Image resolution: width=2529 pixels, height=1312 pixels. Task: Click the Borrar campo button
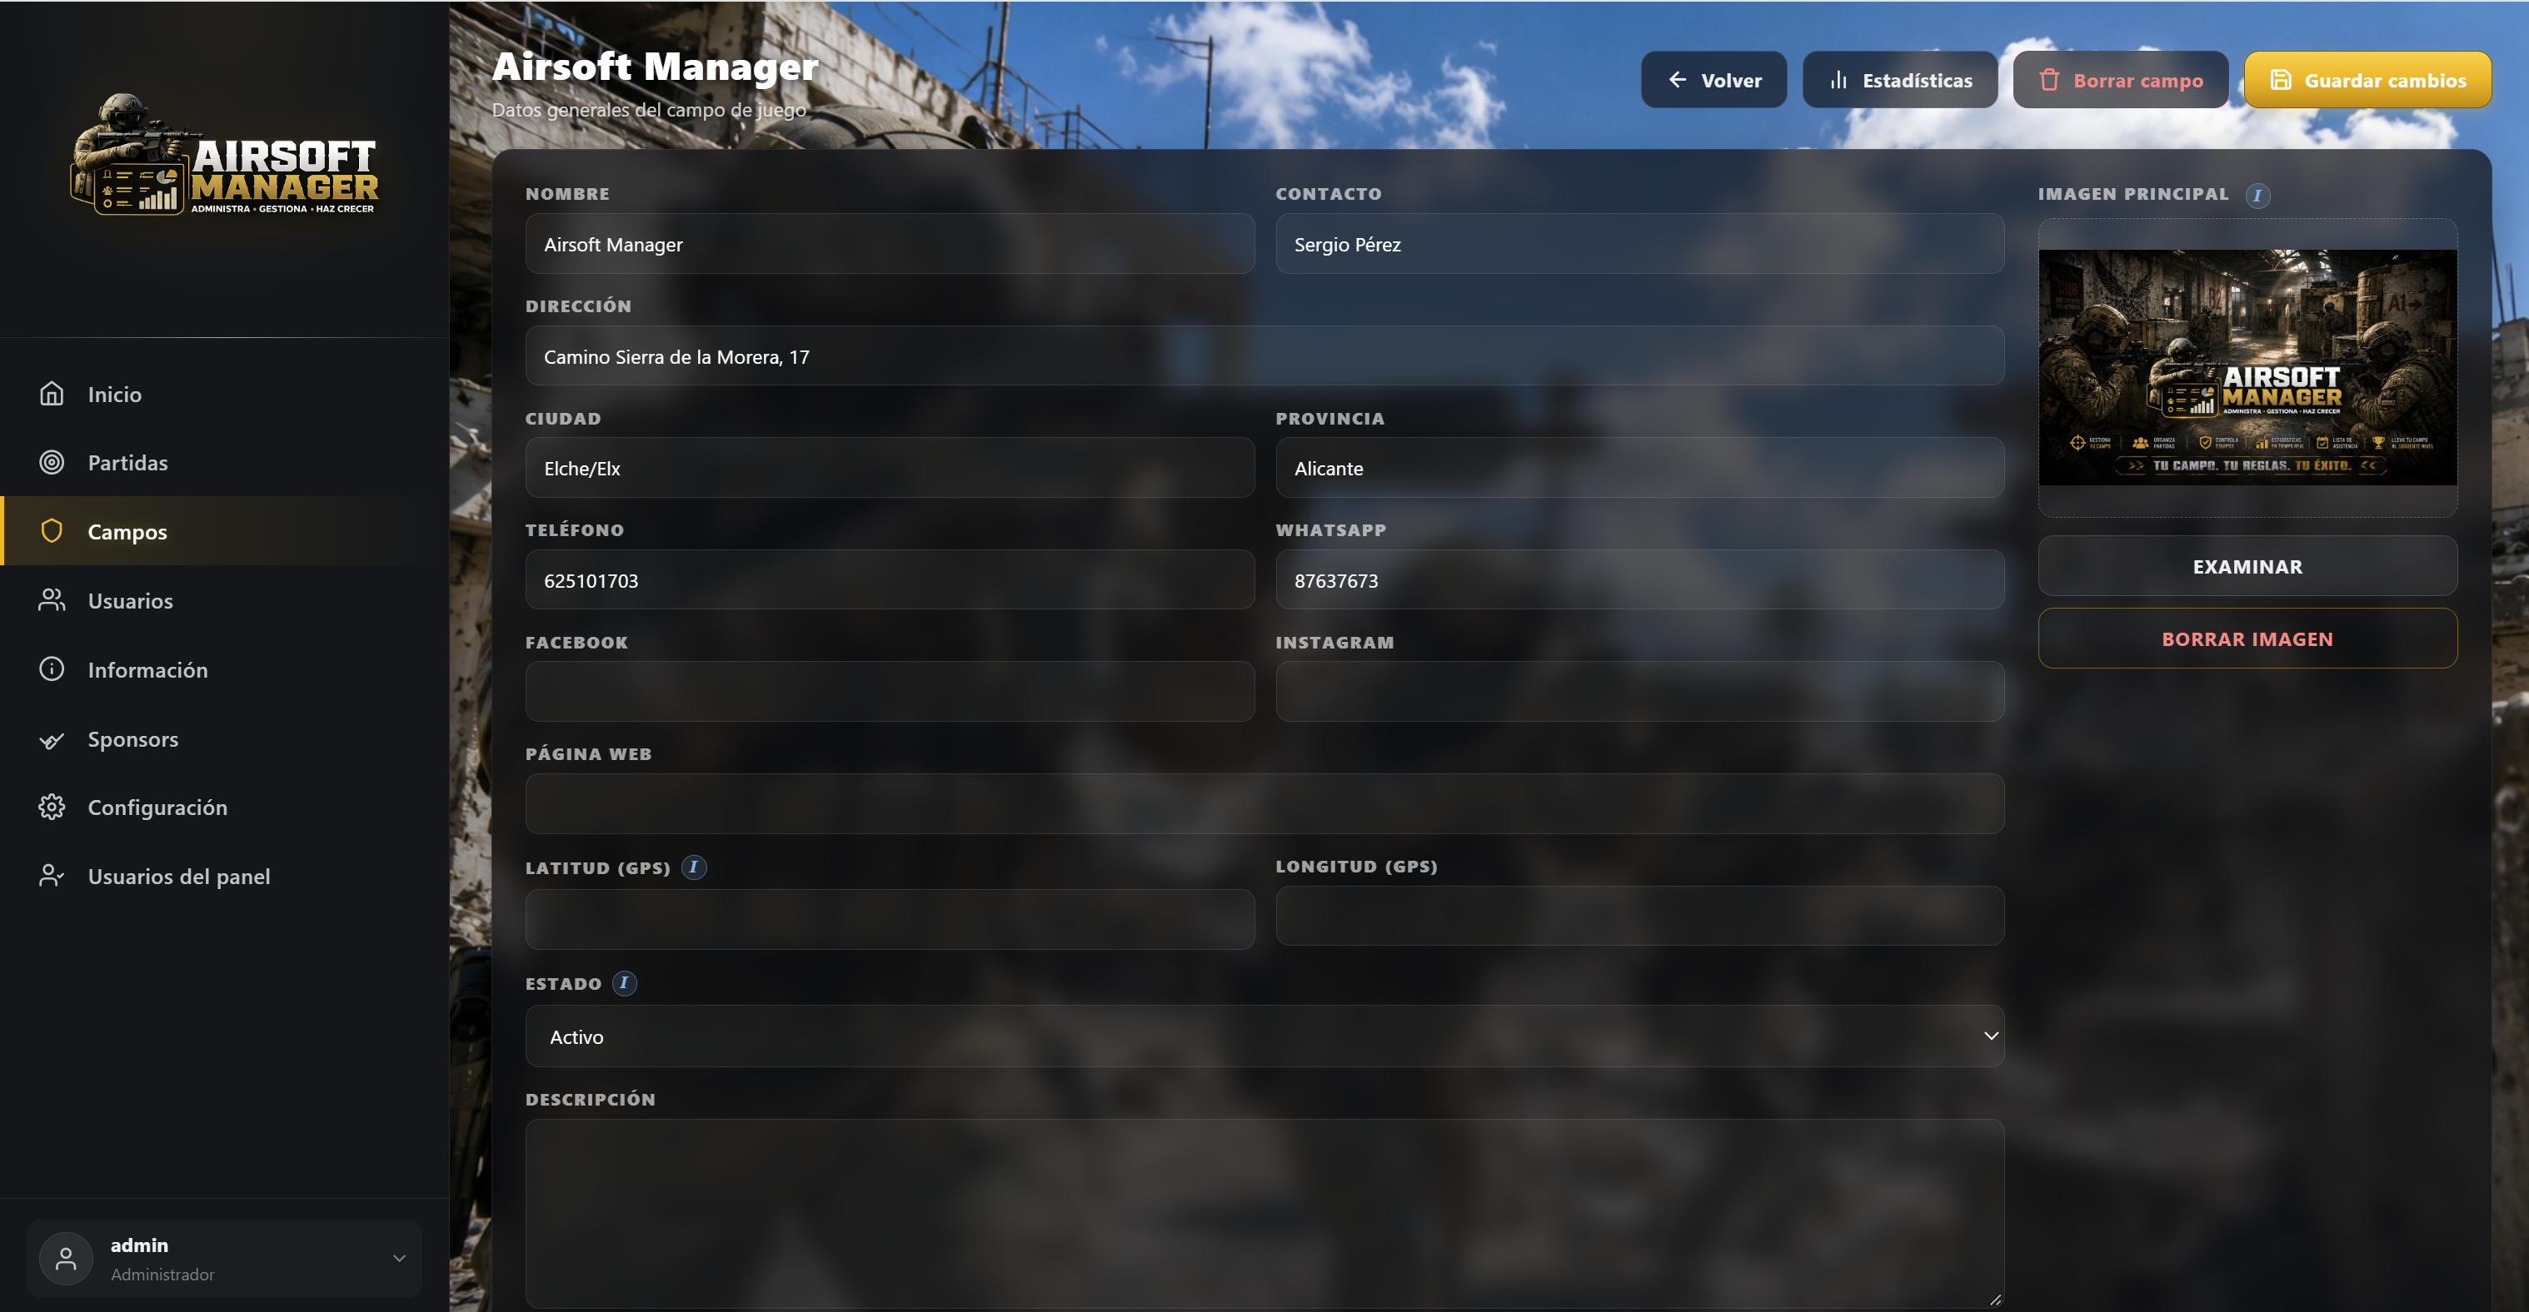[2120, 81]
